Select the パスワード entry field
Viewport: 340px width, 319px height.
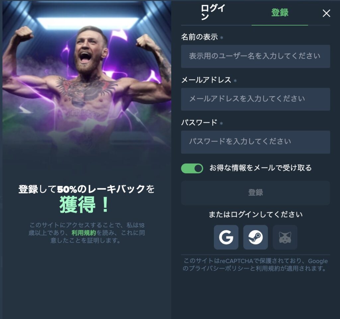pyautogui.click(x=255, y=142)
